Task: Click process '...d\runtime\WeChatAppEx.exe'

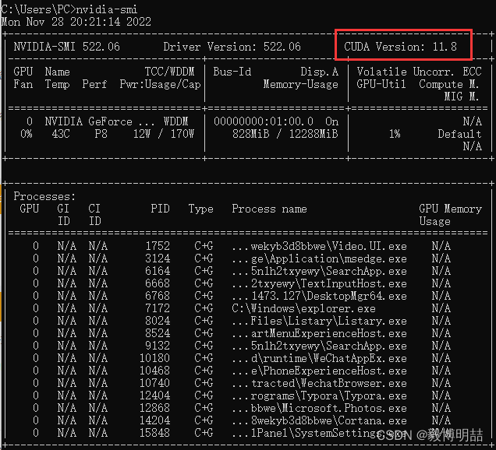Action: 319,358
